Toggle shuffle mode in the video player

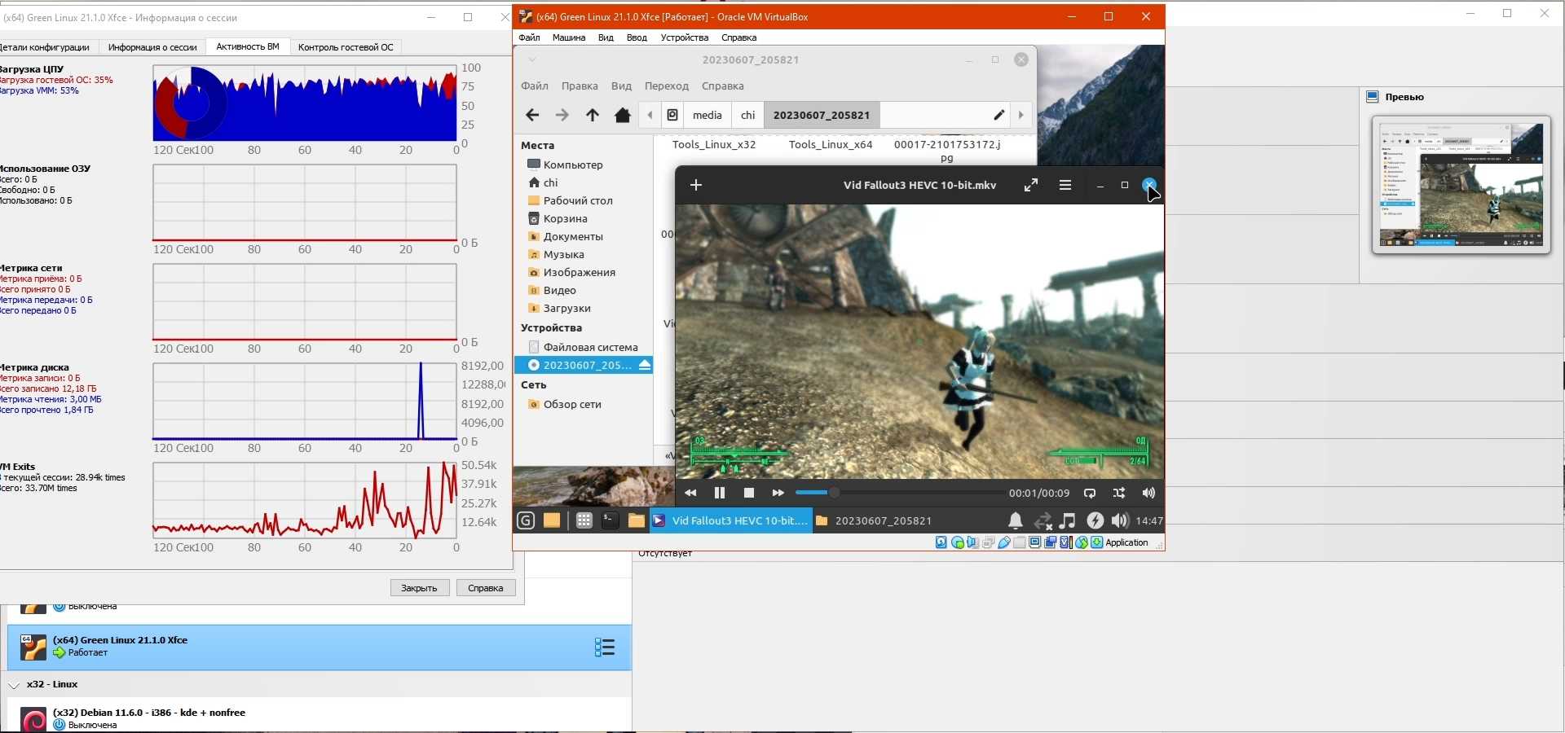[1119, 493]
